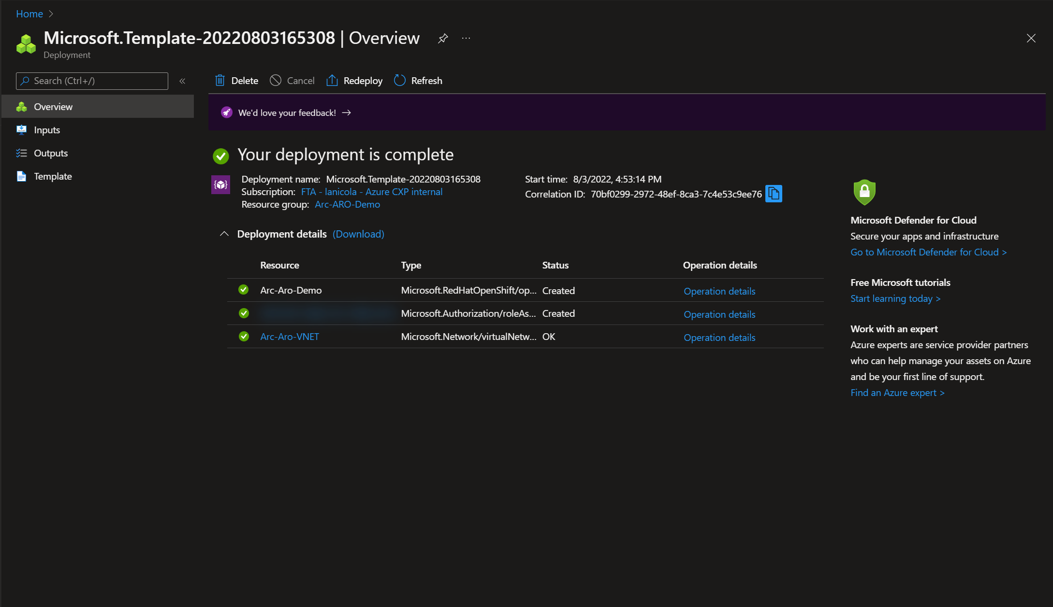Viewport: 1053px width, 607px height.
Task: Open the FTA - lanicola subscription link
Action: [372, 192]
